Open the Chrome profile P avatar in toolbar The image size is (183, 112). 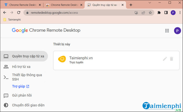(173, 13)
